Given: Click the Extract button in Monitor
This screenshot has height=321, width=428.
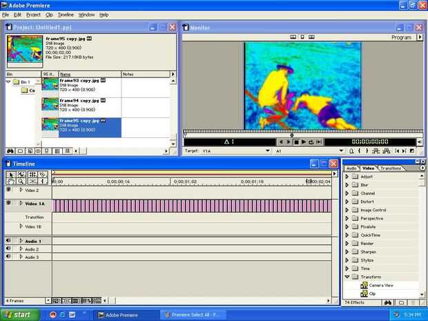Looking at the screenshot, I should [387, 151].
